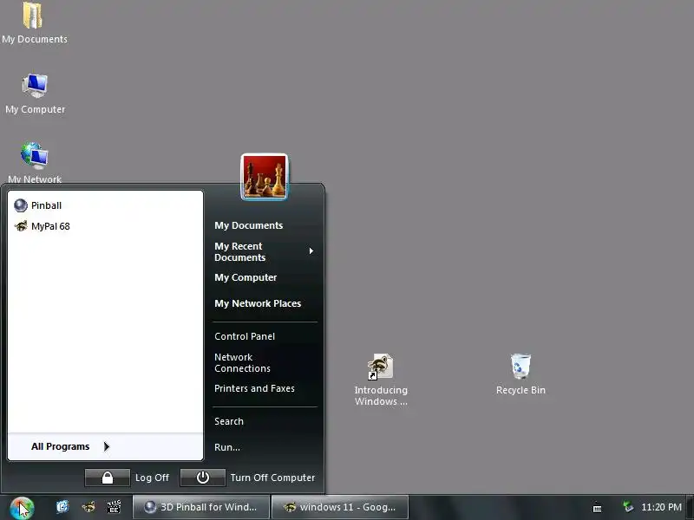The width and height of the screenshot is (694, 520).
Task: Select the My Computer desktop icon
Action: pyautogui.click(x=35, y=94)
